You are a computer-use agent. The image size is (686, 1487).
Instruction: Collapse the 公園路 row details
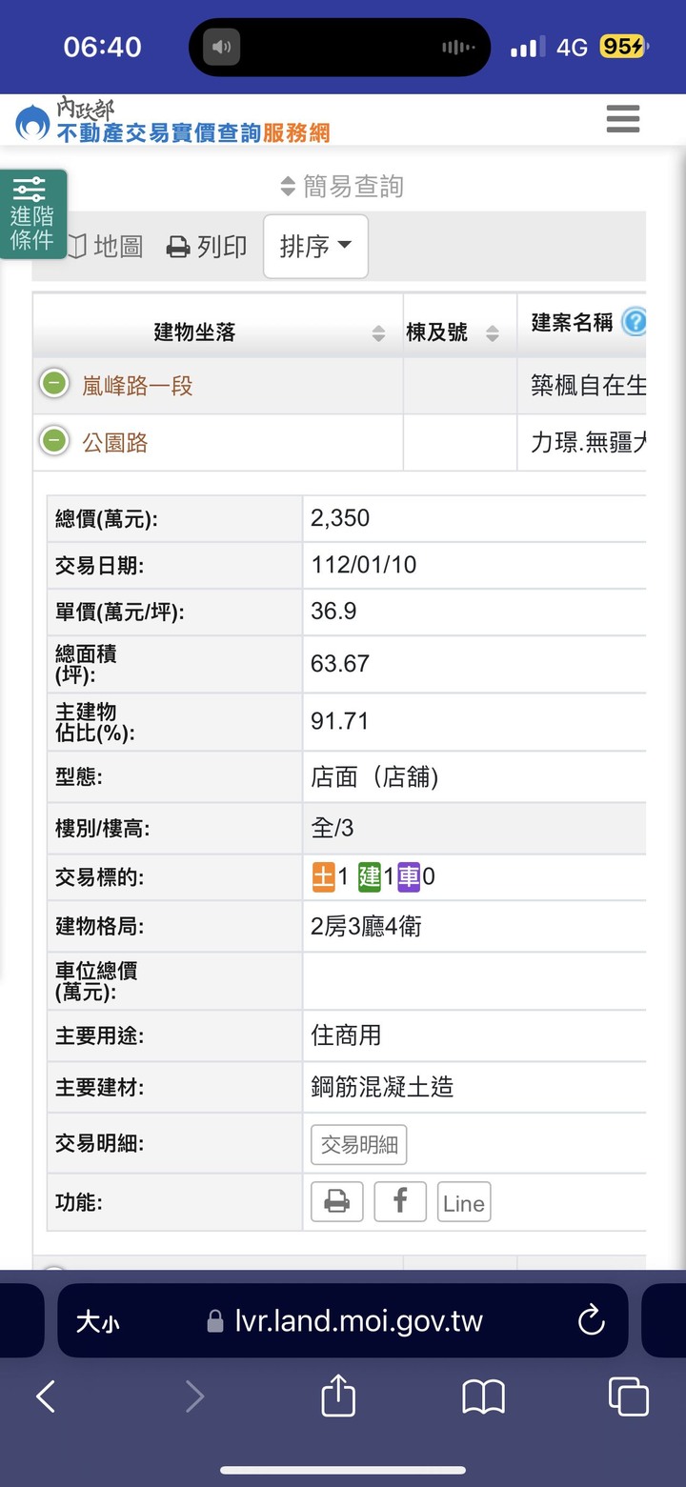(x=54, y=441)
